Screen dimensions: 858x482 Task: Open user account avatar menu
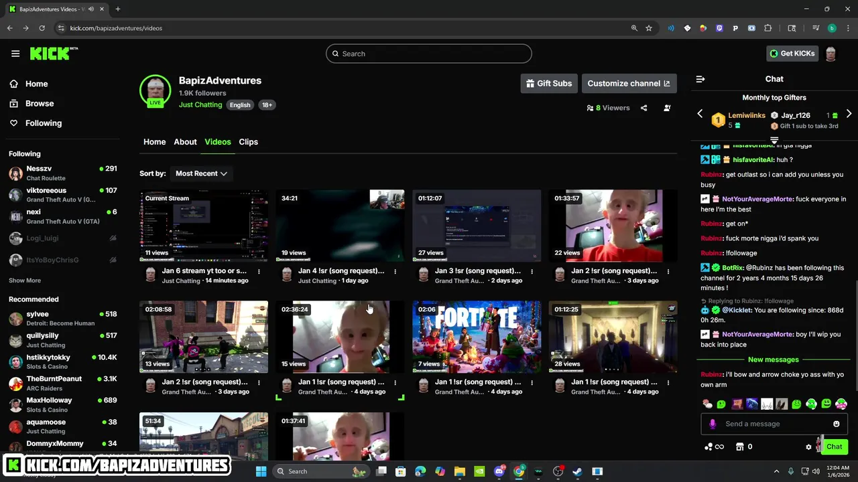(831, 54)
